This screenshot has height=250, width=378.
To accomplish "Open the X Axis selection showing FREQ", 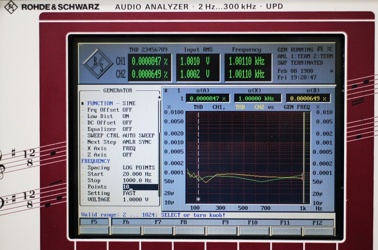I will [x=129, y=148].
